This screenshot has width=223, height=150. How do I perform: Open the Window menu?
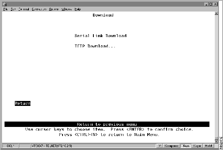[x=67, y=9]
